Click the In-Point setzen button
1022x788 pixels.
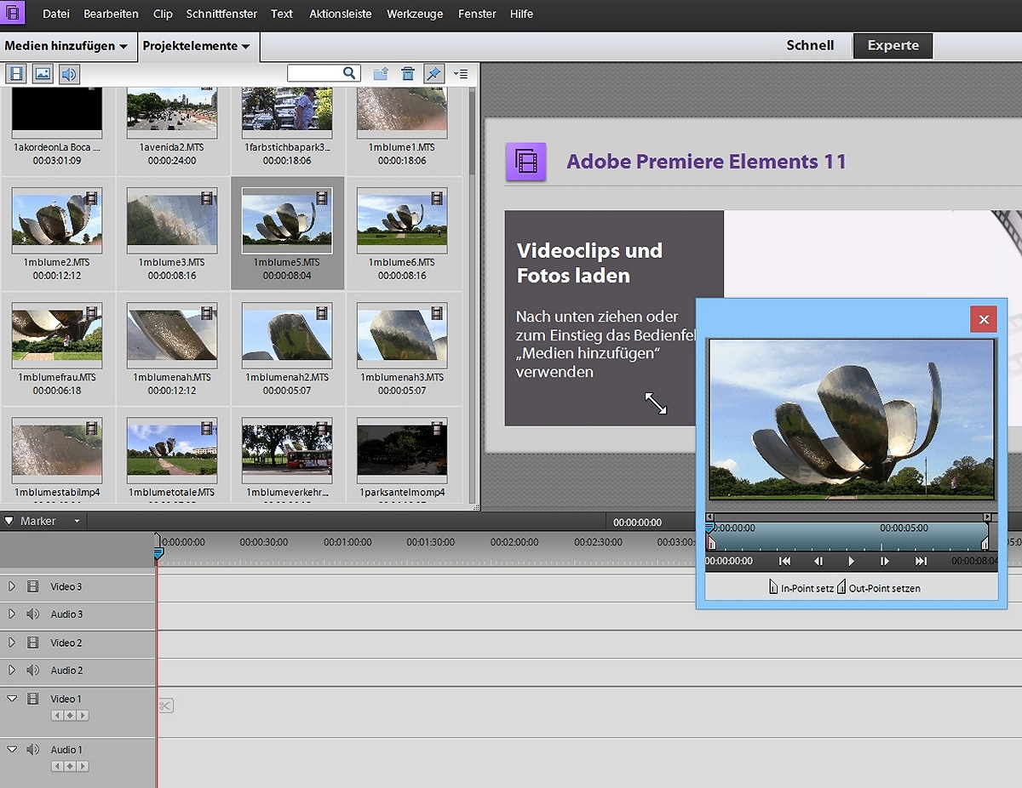coord(801,587)
